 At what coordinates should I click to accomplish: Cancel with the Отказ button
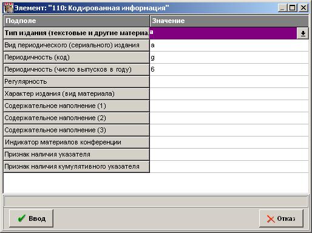(281, 218)
